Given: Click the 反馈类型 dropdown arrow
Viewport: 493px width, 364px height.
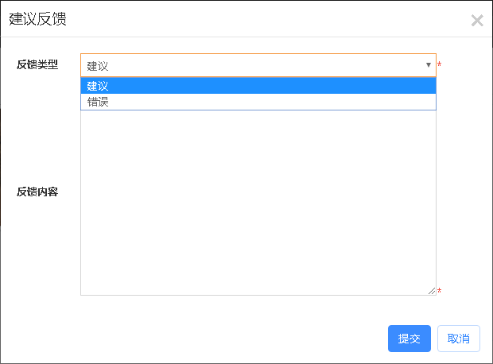Looking at the screenshot, I should pyautogui.click(x=429, y=65).
